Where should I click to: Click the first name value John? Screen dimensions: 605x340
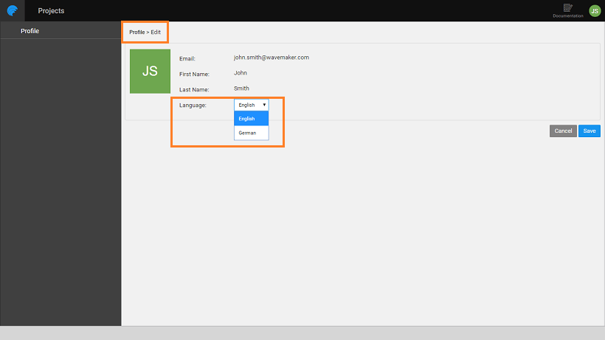pos(241,73)
